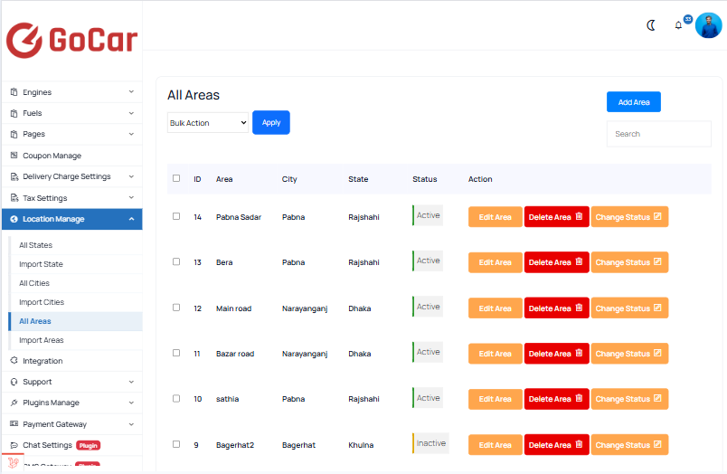Click the Payment Gateway icon
Viewport: 727px width, 474px height.
click(14, 423)
